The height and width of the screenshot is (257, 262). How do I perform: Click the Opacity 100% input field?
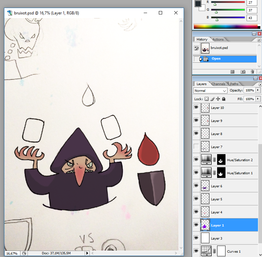pos(250,90)
